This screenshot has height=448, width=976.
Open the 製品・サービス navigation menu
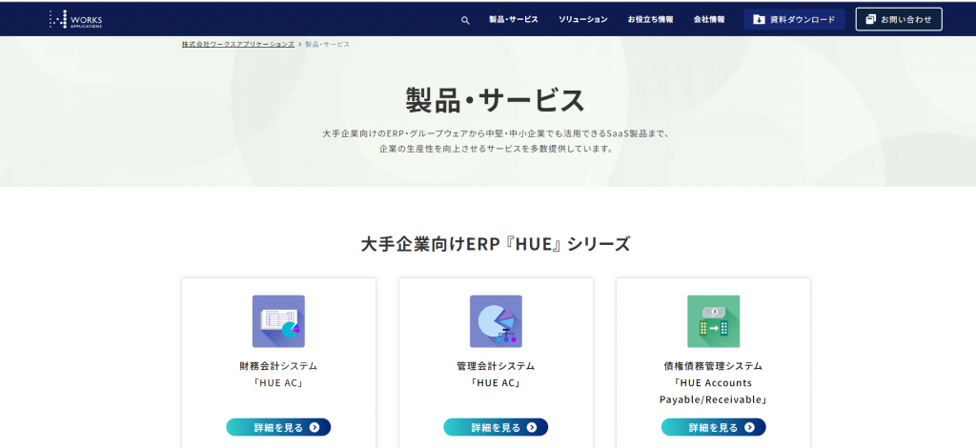click(513, 19)
